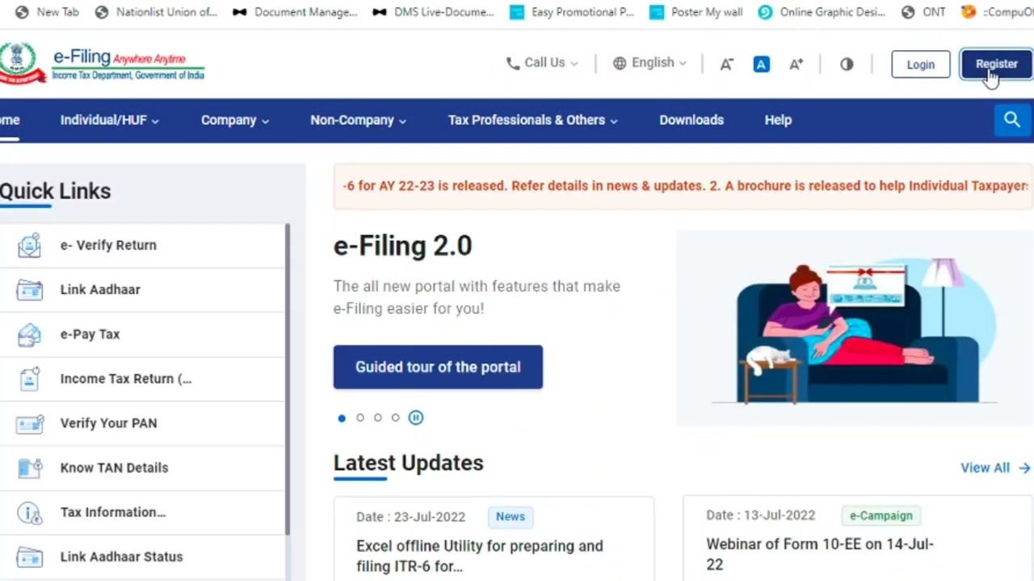The image size is (1034, 581).
Task: Open e- Verify Return quick link
Action: tap(143, 245)
